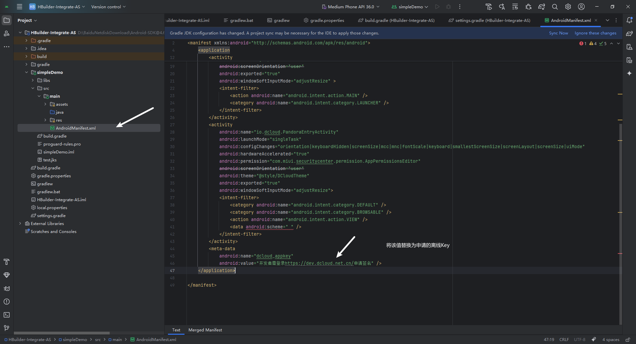The image size is (636, 344).
Task: Open the Terminal tool window icon
Action: coord(7,315)
